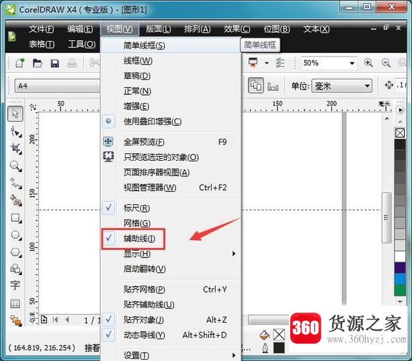Image resolution: width=412 pixels, height=361 pixels.
Task: Choose 简单线框(S) view mode
Action: pos(171,46)
